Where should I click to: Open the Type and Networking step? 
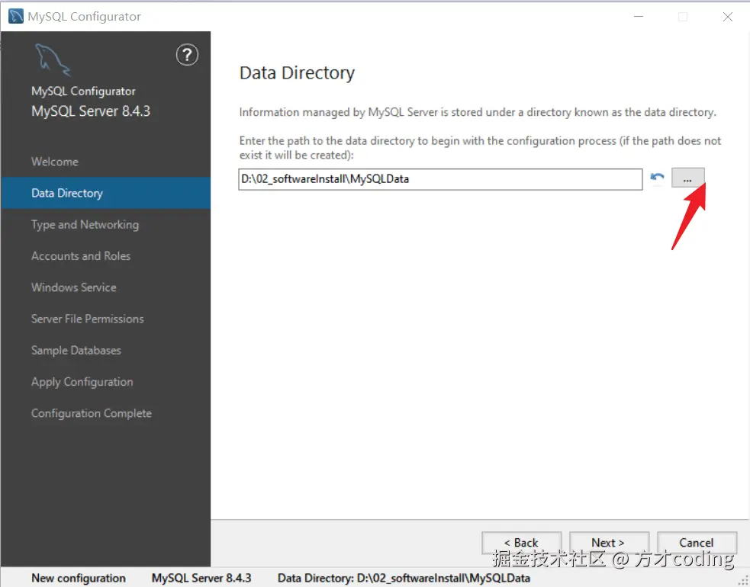point(85,225)
